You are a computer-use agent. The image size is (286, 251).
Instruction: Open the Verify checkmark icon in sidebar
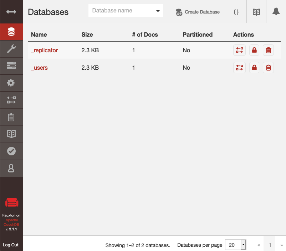(11, 151)
